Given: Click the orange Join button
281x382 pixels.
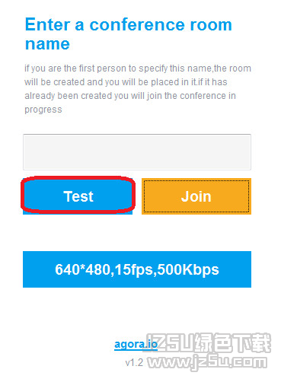Looking at the screenshot, I should point(196,196).
